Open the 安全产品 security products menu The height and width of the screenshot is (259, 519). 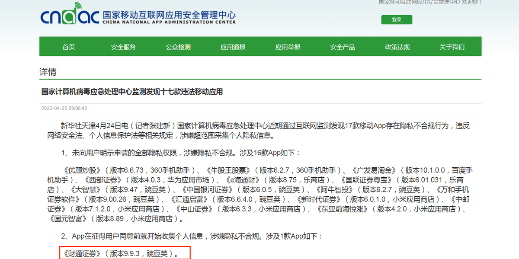[342, 46]
